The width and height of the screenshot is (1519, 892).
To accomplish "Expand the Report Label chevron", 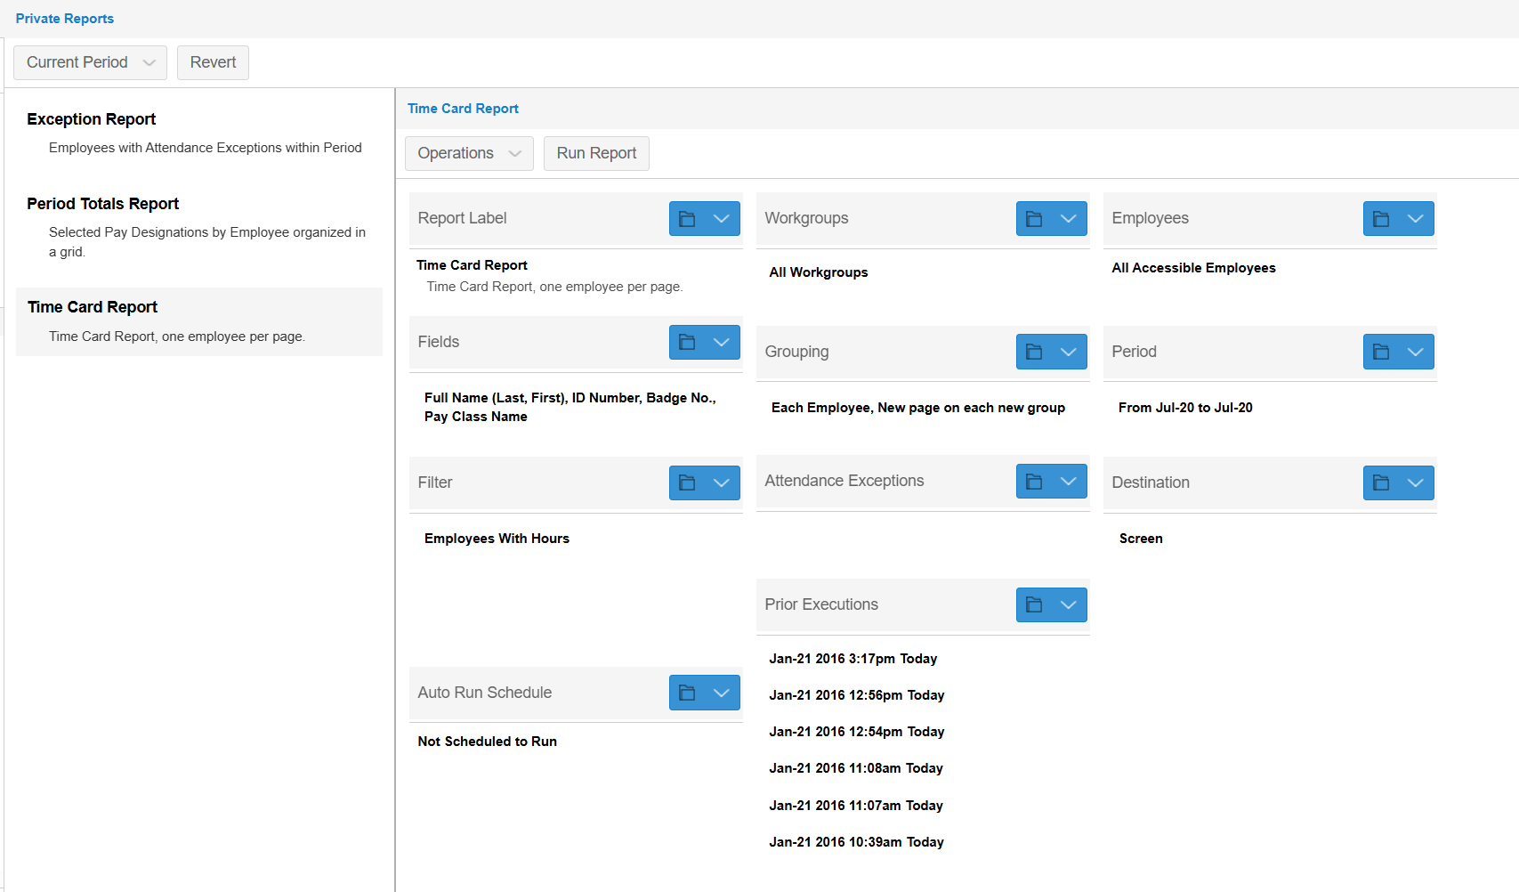I will coord(722,219).
